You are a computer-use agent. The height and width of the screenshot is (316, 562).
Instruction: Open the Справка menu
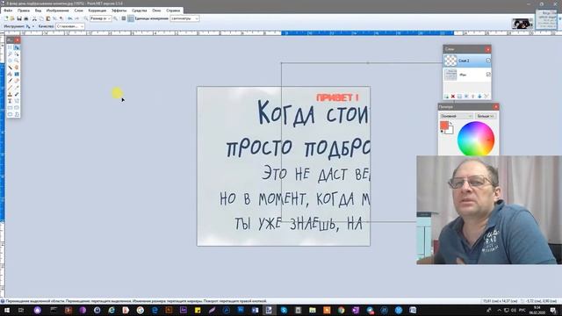(x=173, y=11)
